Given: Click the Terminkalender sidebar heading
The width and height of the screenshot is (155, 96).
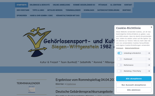Looking at the screenshot, I should (x=28, y=83).
